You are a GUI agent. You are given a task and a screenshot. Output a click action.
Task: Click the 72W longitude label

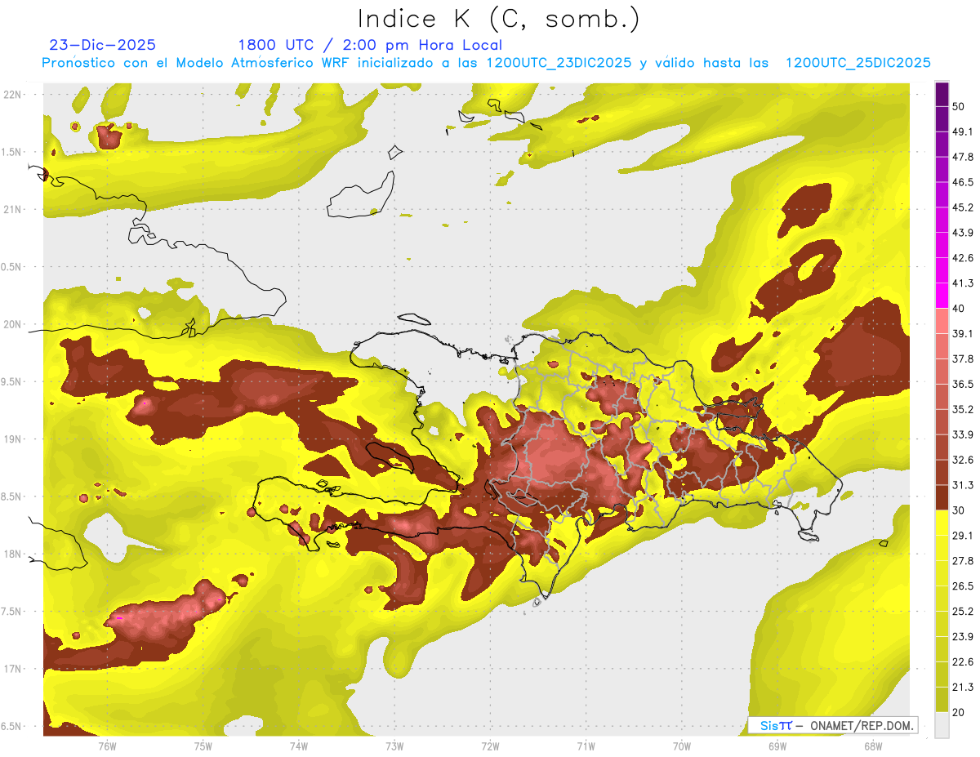tap(490, 746)
